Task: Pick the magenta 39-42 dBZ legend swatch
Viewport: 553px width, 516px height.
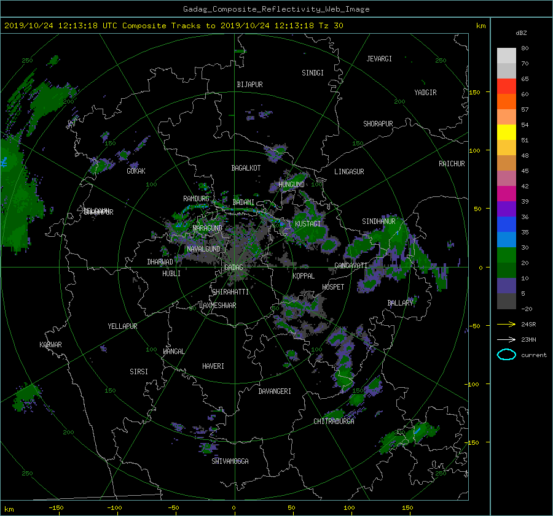Action: point(506,194)
